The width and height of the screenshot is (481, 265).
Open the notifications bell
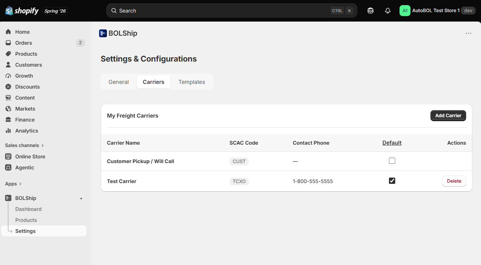click(388, 11)
